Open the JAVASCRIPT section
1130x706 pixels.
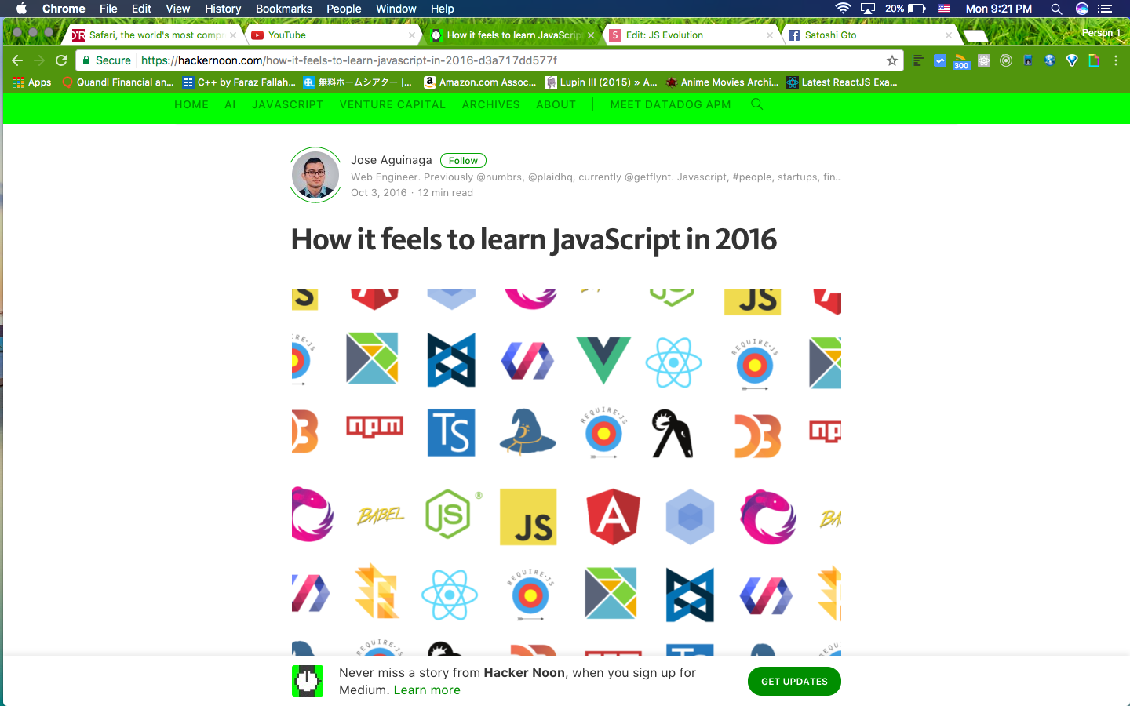tap(287, 104)
